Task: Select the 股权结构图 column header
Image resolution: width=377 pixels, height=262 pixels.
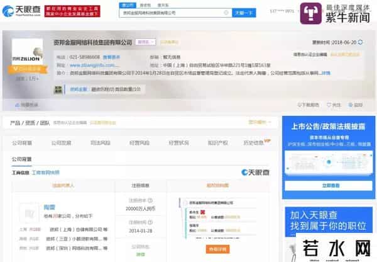Action: pyautogui.click(x=217, y=185)
